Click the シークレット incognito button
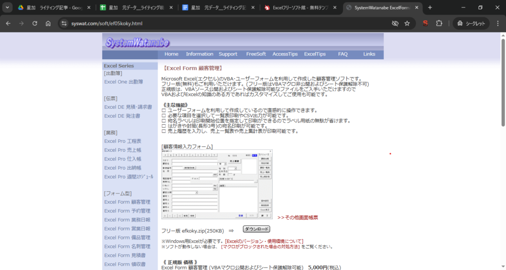 (x=471, y=23)
